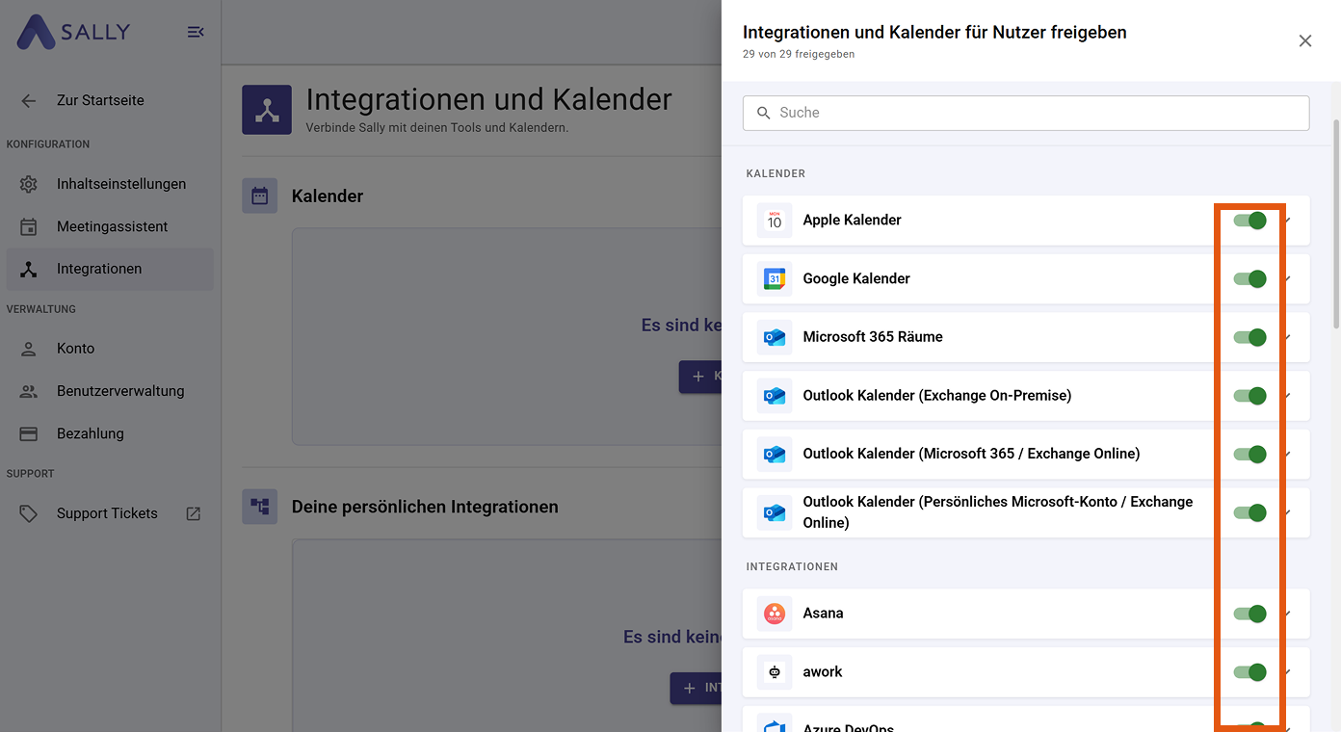This screenshot has width=1341, height=732.
Task: Click the KALENDER section heading in panel
Action: [776, 173]
